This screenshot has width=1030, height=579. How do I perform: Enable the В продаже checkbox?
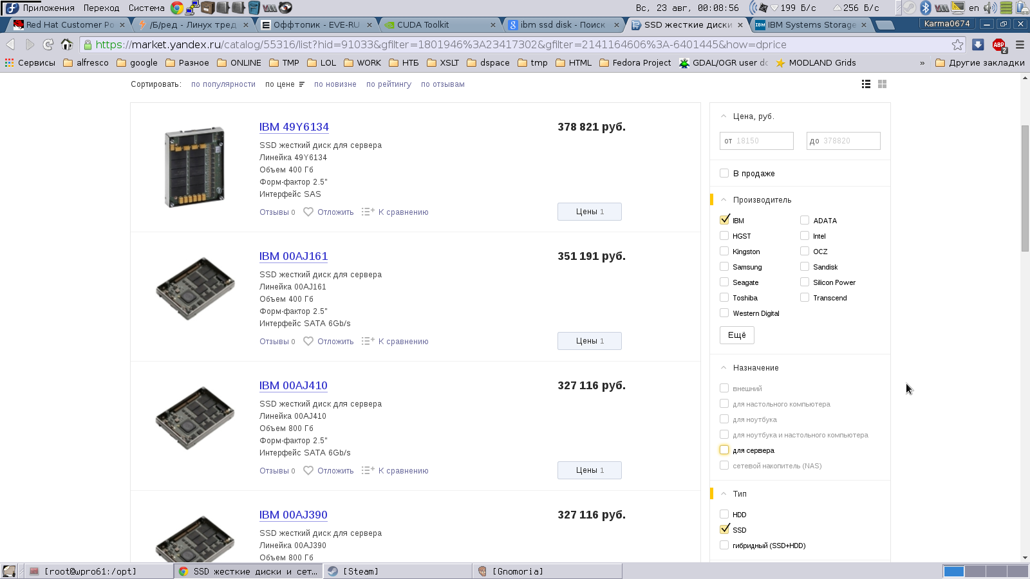point(724,173)
